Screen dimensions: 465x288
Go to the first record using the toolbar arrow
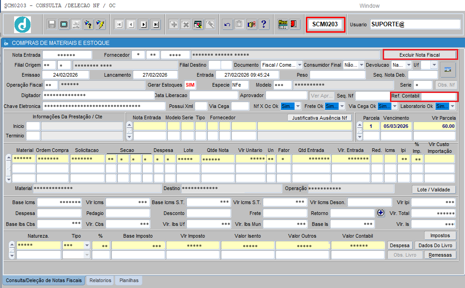[120, 24]
